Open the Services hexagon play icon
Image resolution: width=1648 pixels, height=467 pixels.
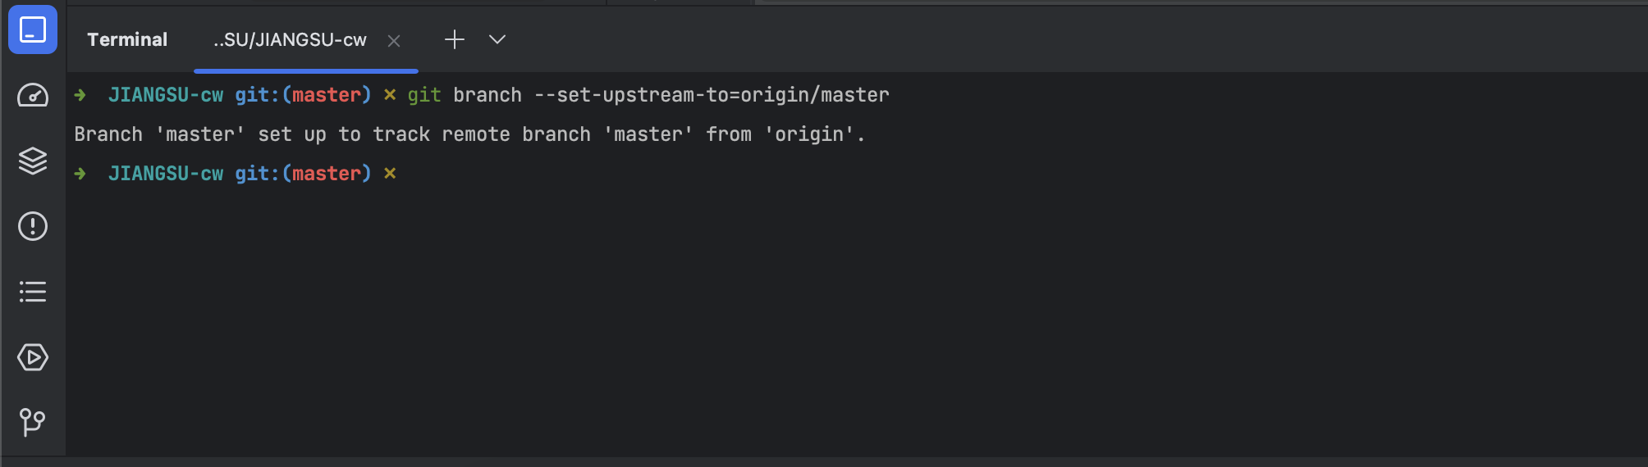(x=33, y=357)
